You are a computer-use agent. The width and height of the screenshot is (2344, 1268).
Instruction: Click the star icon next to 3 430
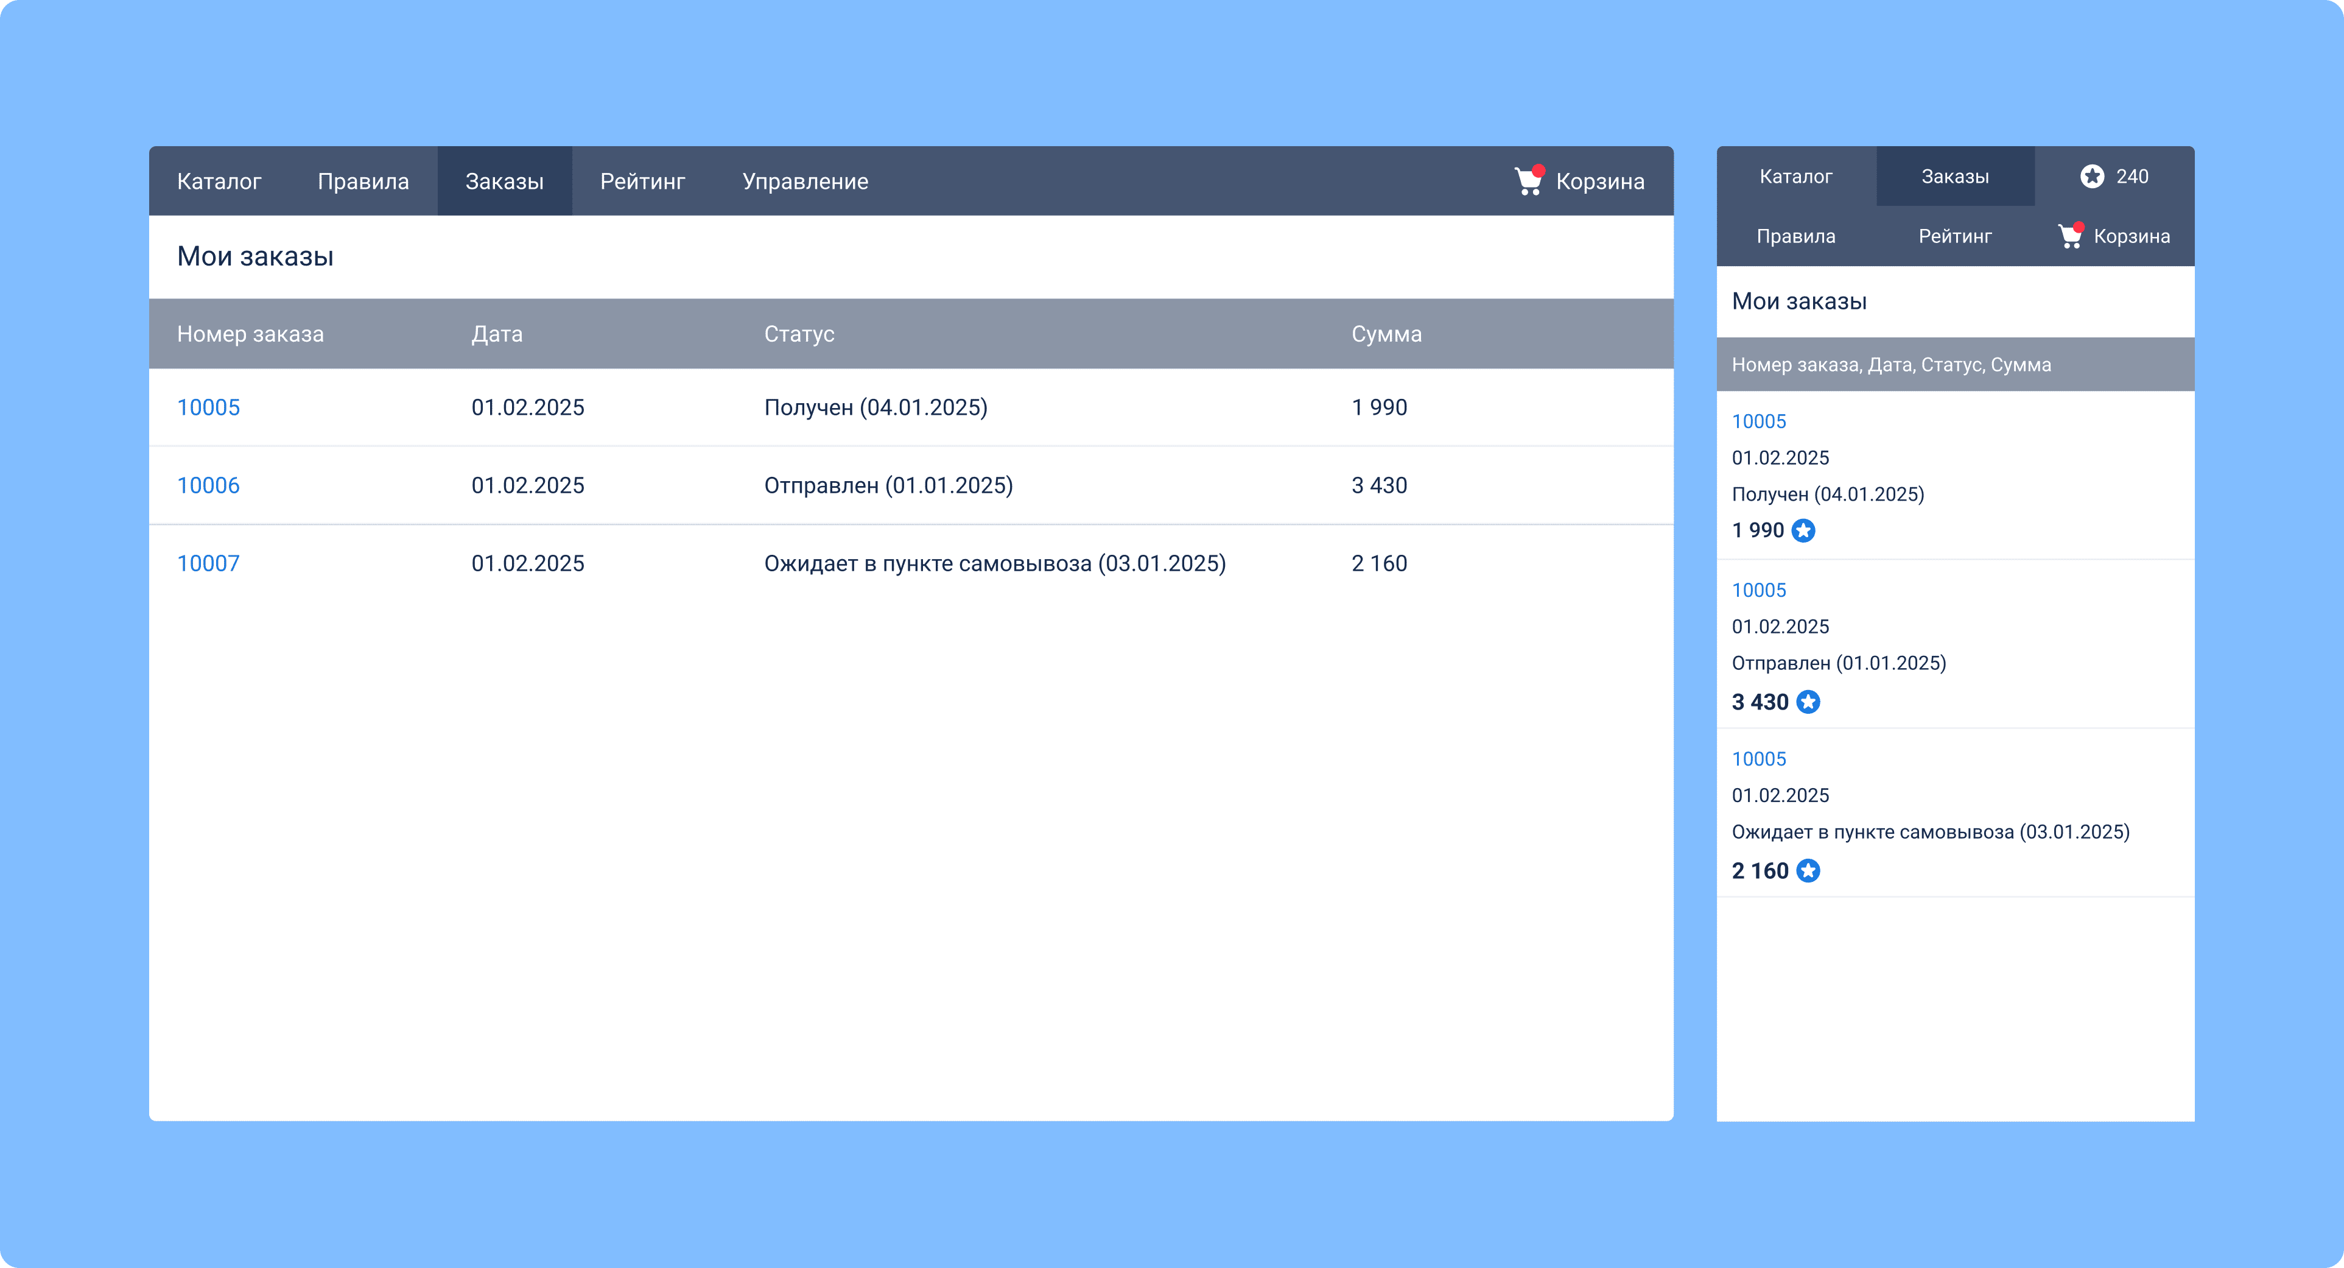1808,702
